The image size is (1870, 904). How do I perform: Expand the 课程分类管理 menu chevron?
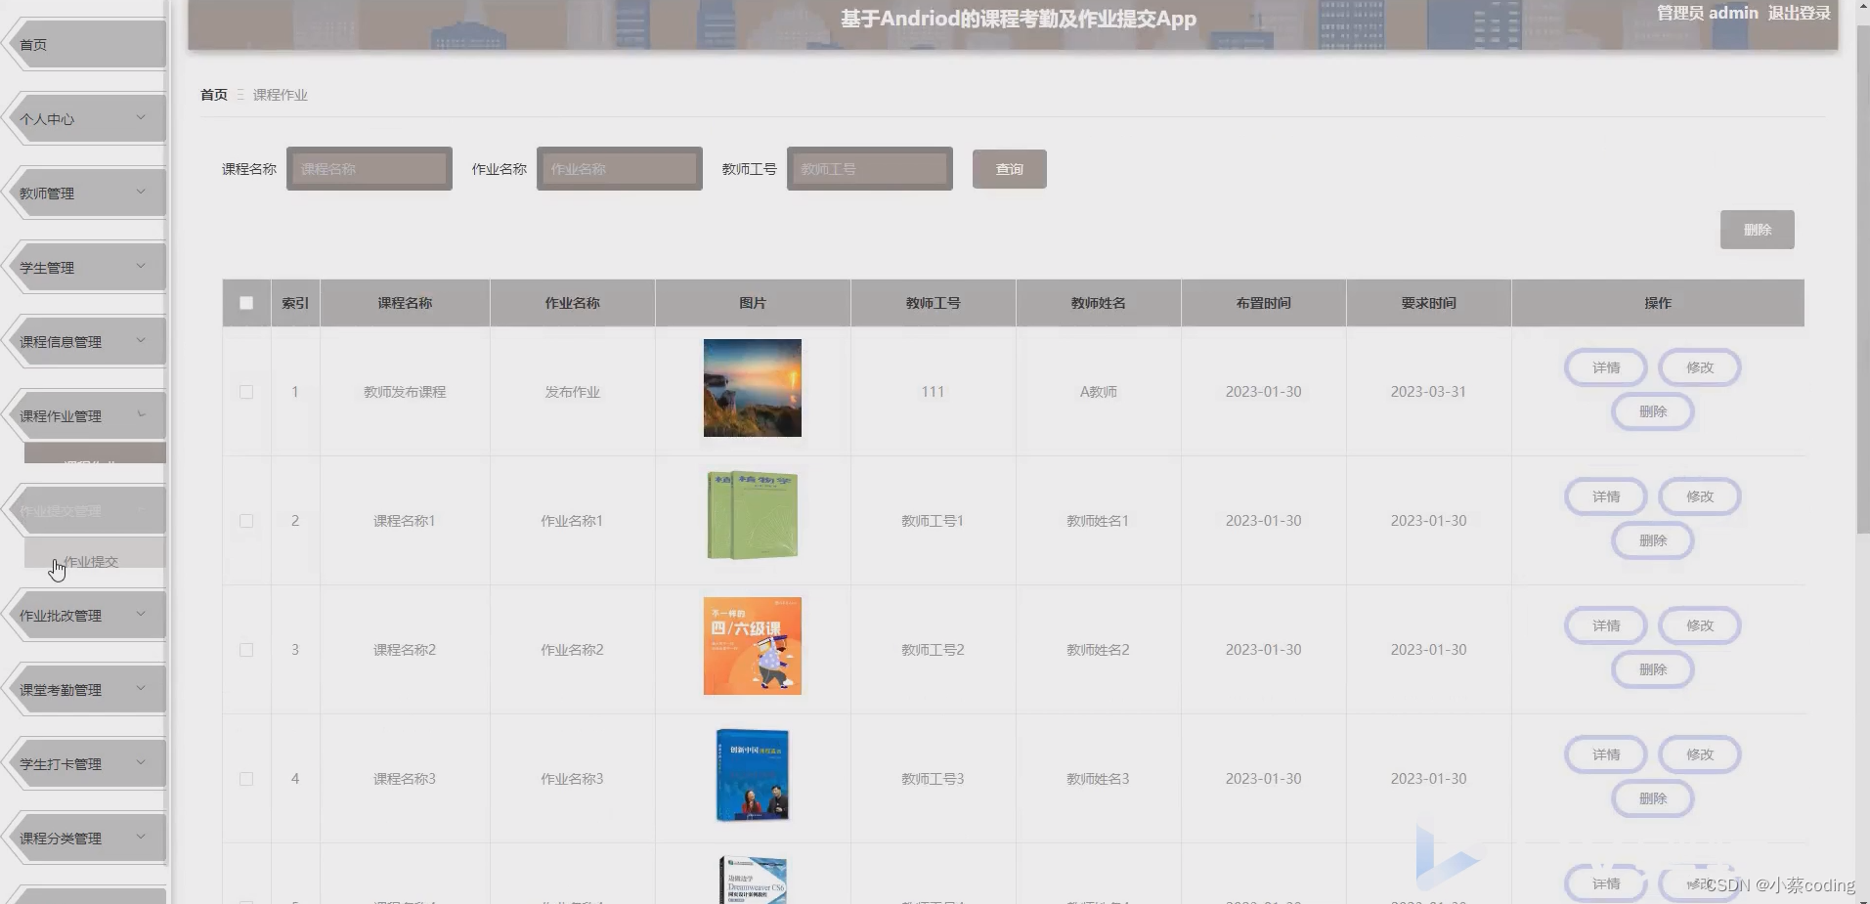tap(141, 838)
